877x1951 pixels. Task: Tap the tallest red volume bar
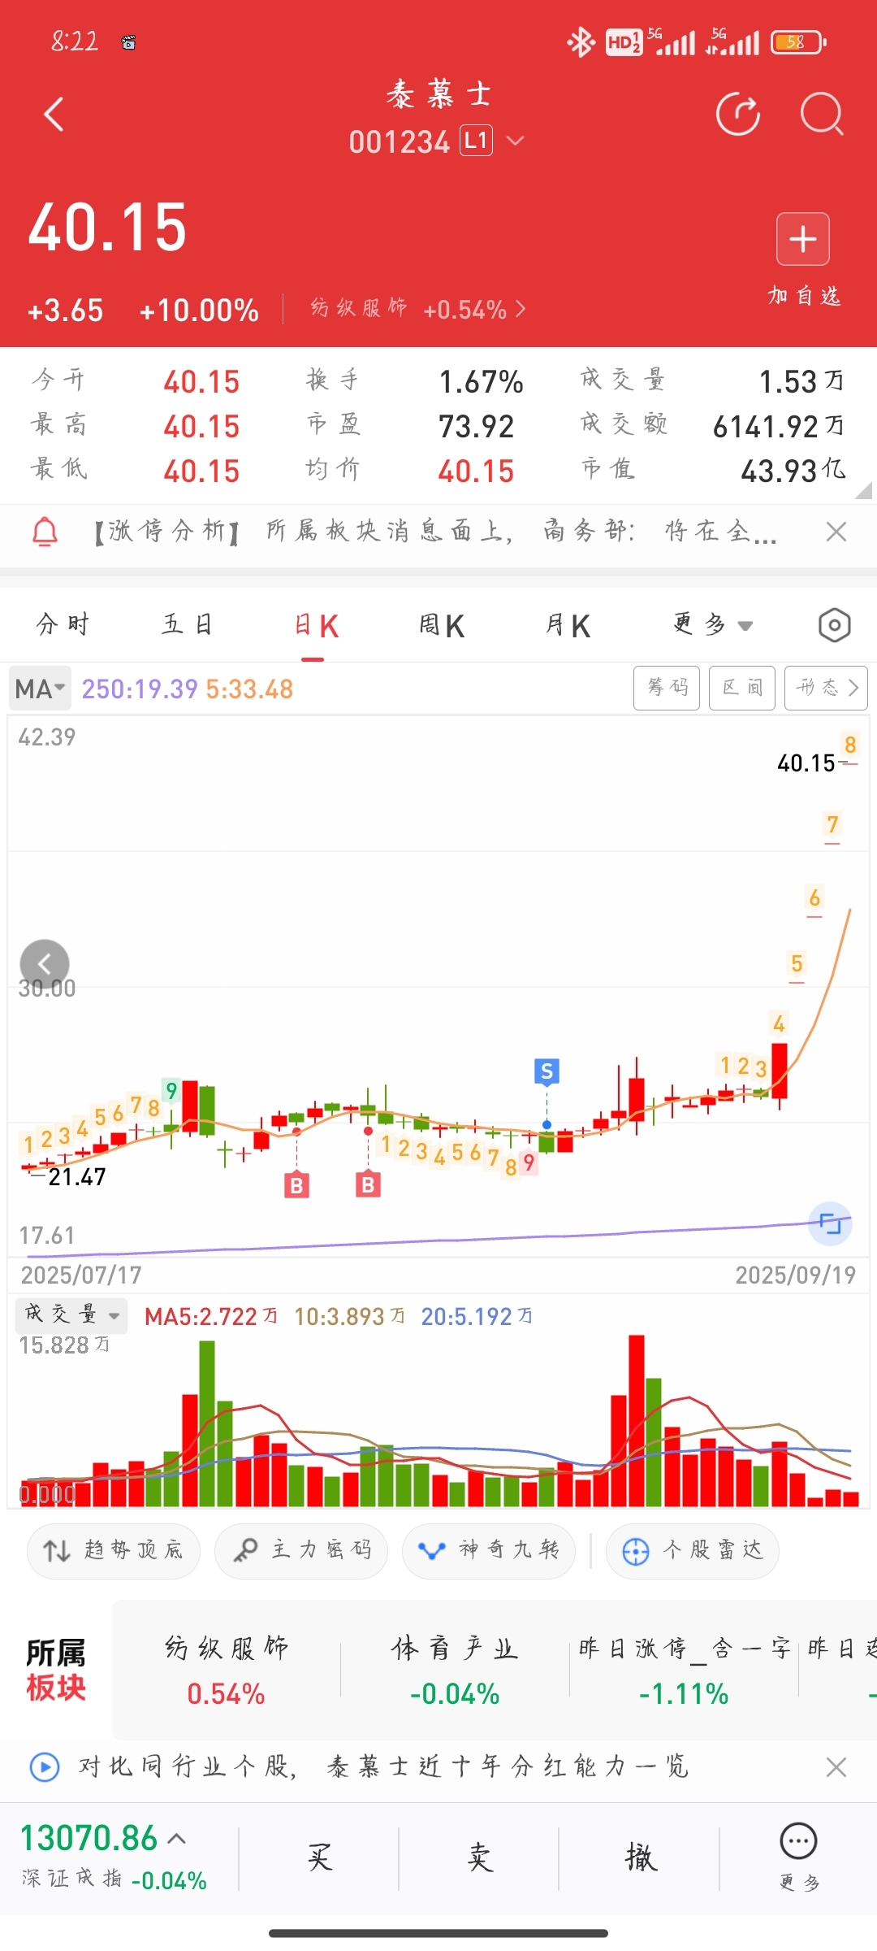click(x=637, y=1420)
